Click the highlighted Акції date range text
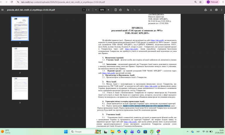Viewport: 225px width, 135px height. [146, 106]
